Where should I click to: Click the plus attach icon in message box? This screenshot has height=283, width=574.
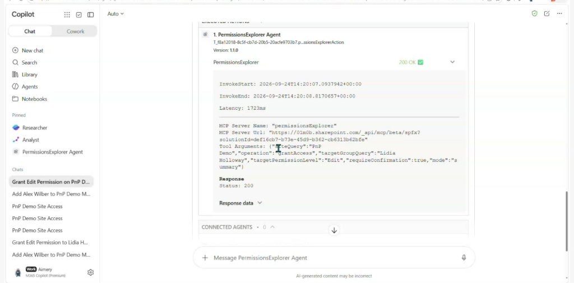[205, 258]
